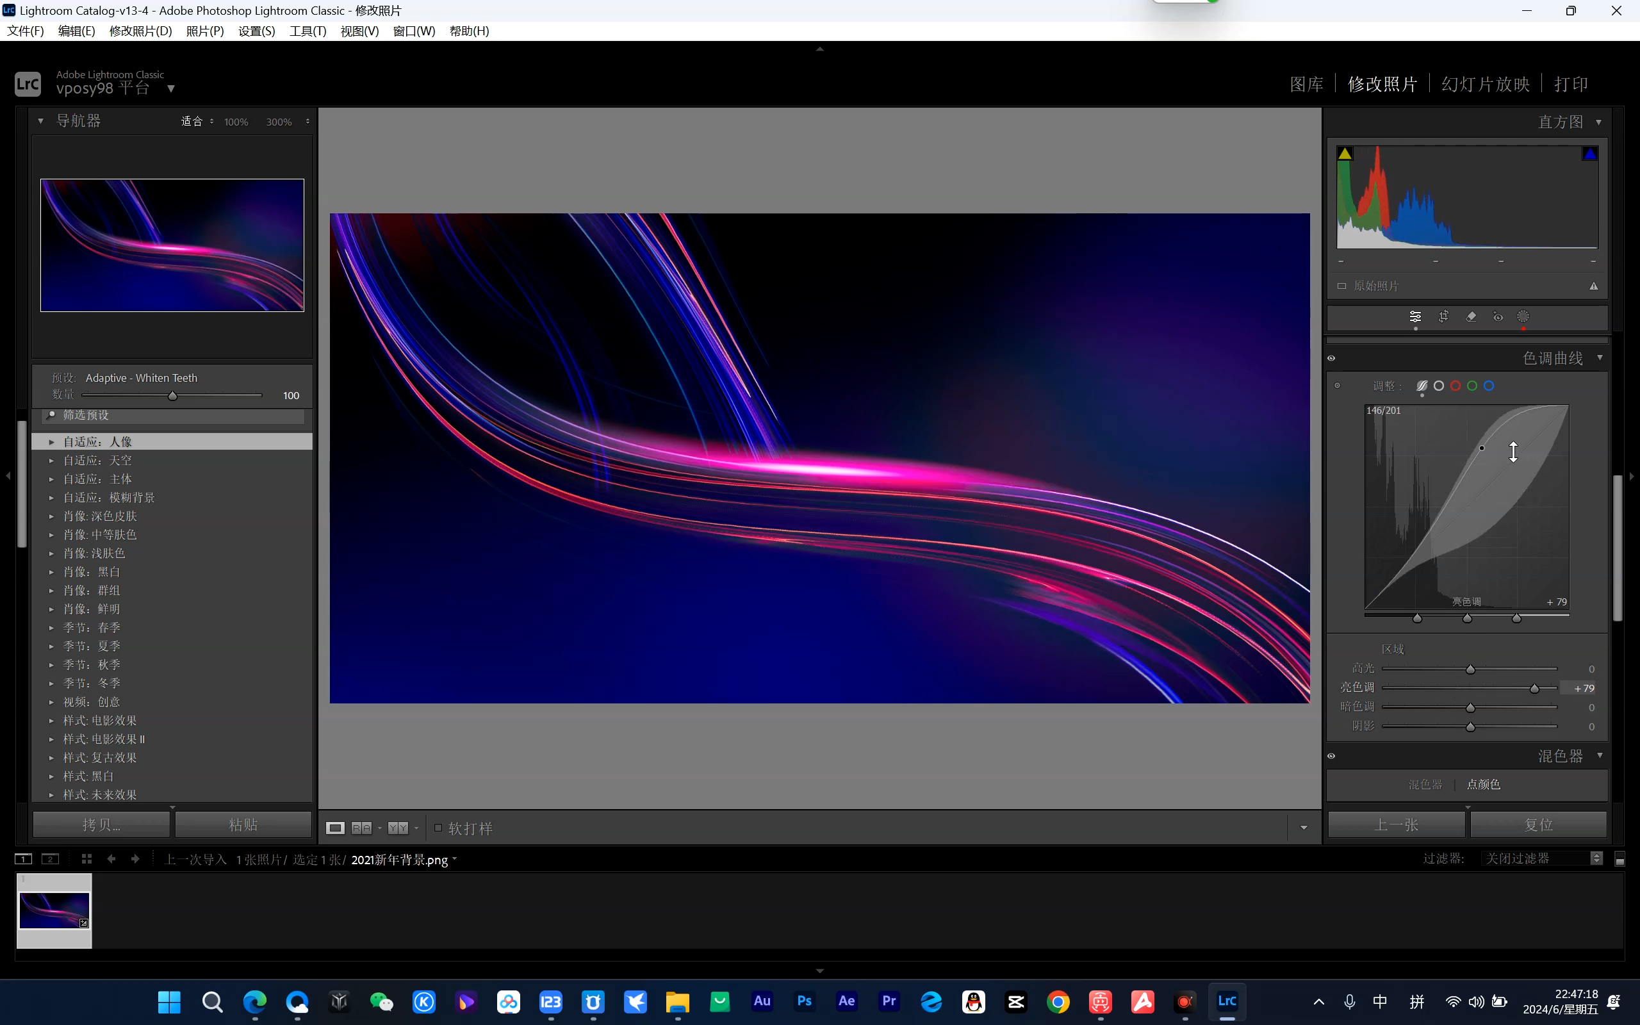Click the 复位 reset button
This screenshot has height=1025, width=1640.
1538,824
